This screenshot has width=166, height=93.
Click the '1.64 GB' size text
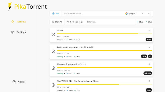tap(67, 70)
